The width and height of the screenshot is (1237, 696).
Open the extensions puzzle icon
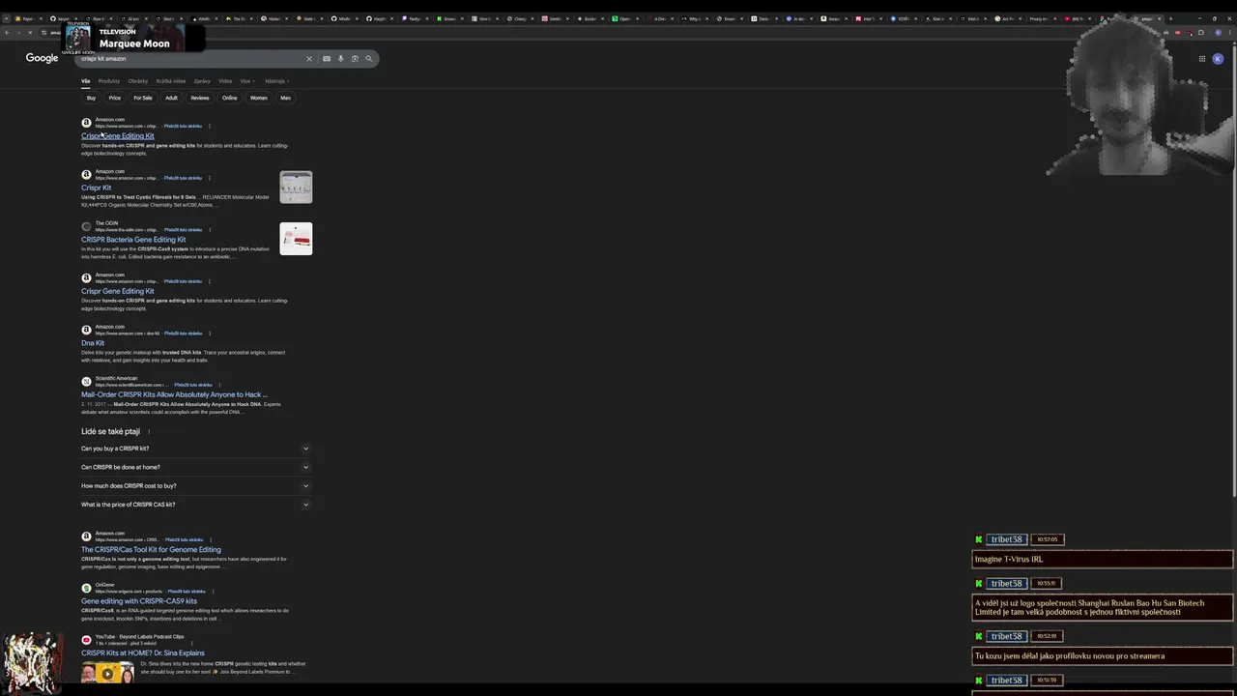tap(1201, 33)
